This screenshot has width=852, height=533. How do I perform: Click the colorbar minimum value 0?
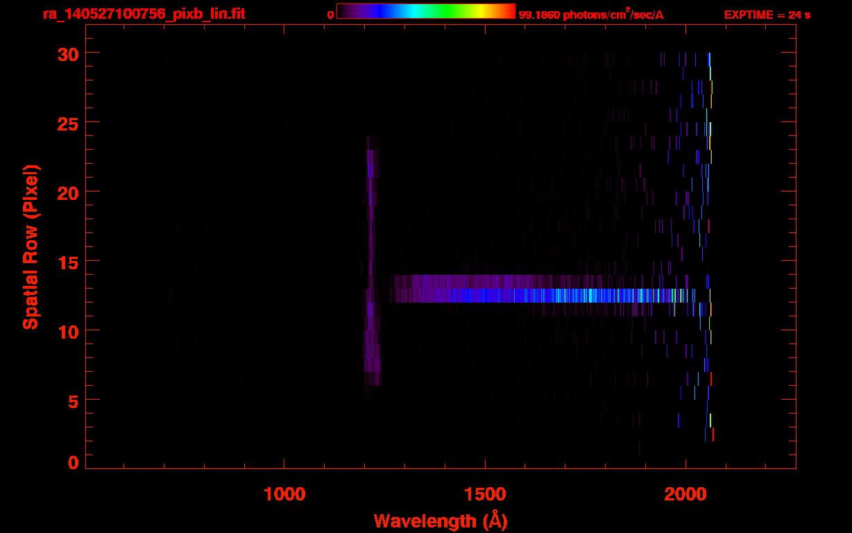click(x=331, y=15)
